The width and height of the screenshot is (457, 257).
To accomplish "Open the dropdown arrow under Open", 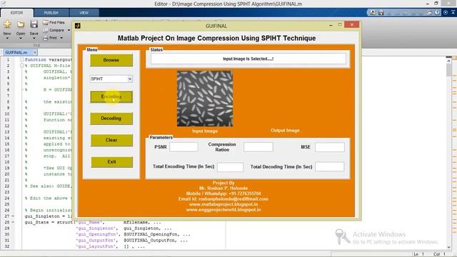I will click(21, 38).
